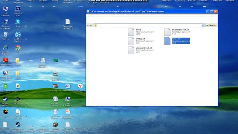The height and width of the screenshot is (134, 238).
Task: Select the Текстовый документ.txt desktop file
Action: pos(68,24)
